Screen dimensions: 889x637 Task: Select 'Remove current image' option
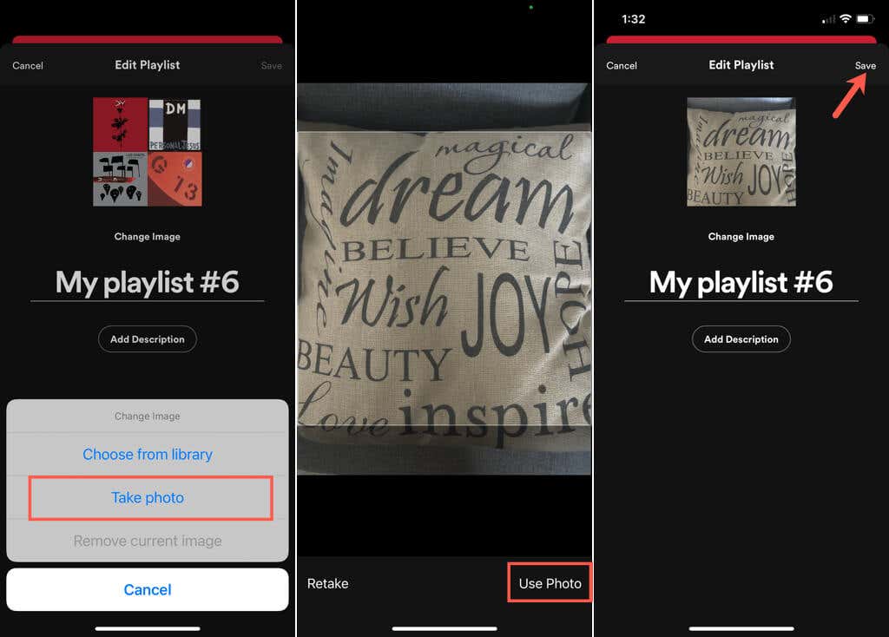[148, 541]
